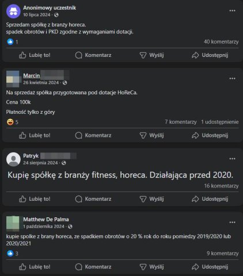
Task: Click Patryk's default profile avatar
Action: click(x=13, y=159)
